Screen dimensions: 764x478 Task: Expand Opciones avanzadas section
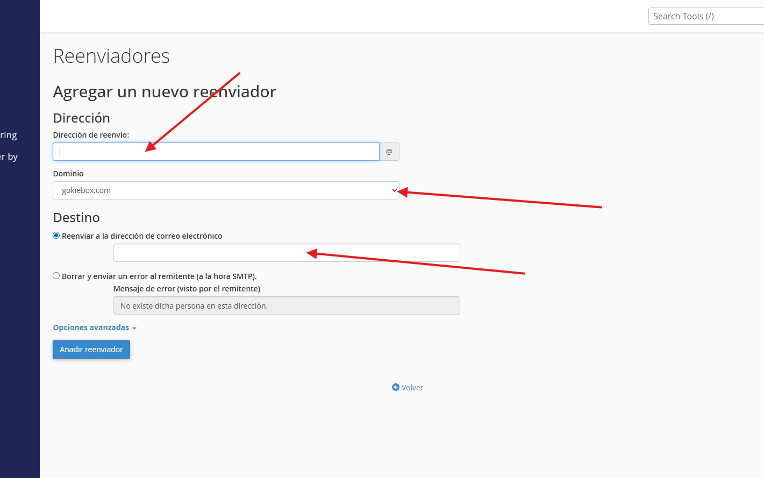(91, 327)
